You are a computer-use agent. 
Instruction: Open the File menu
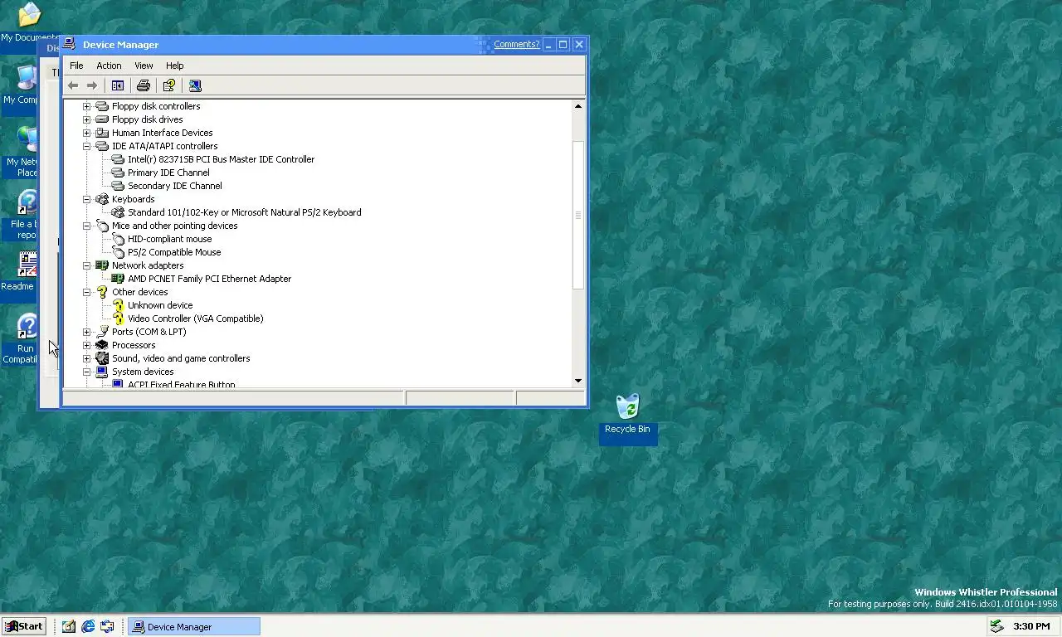[76, 66]
